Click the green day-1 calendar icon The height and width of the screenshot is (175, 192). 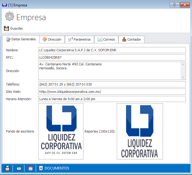pos(19,168)
